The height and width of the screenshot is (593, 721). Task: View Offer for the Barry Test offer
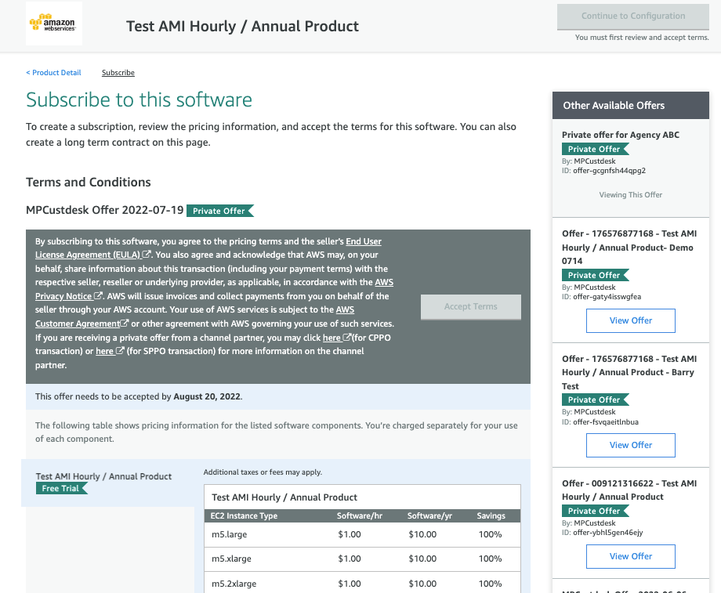point(630,445)
